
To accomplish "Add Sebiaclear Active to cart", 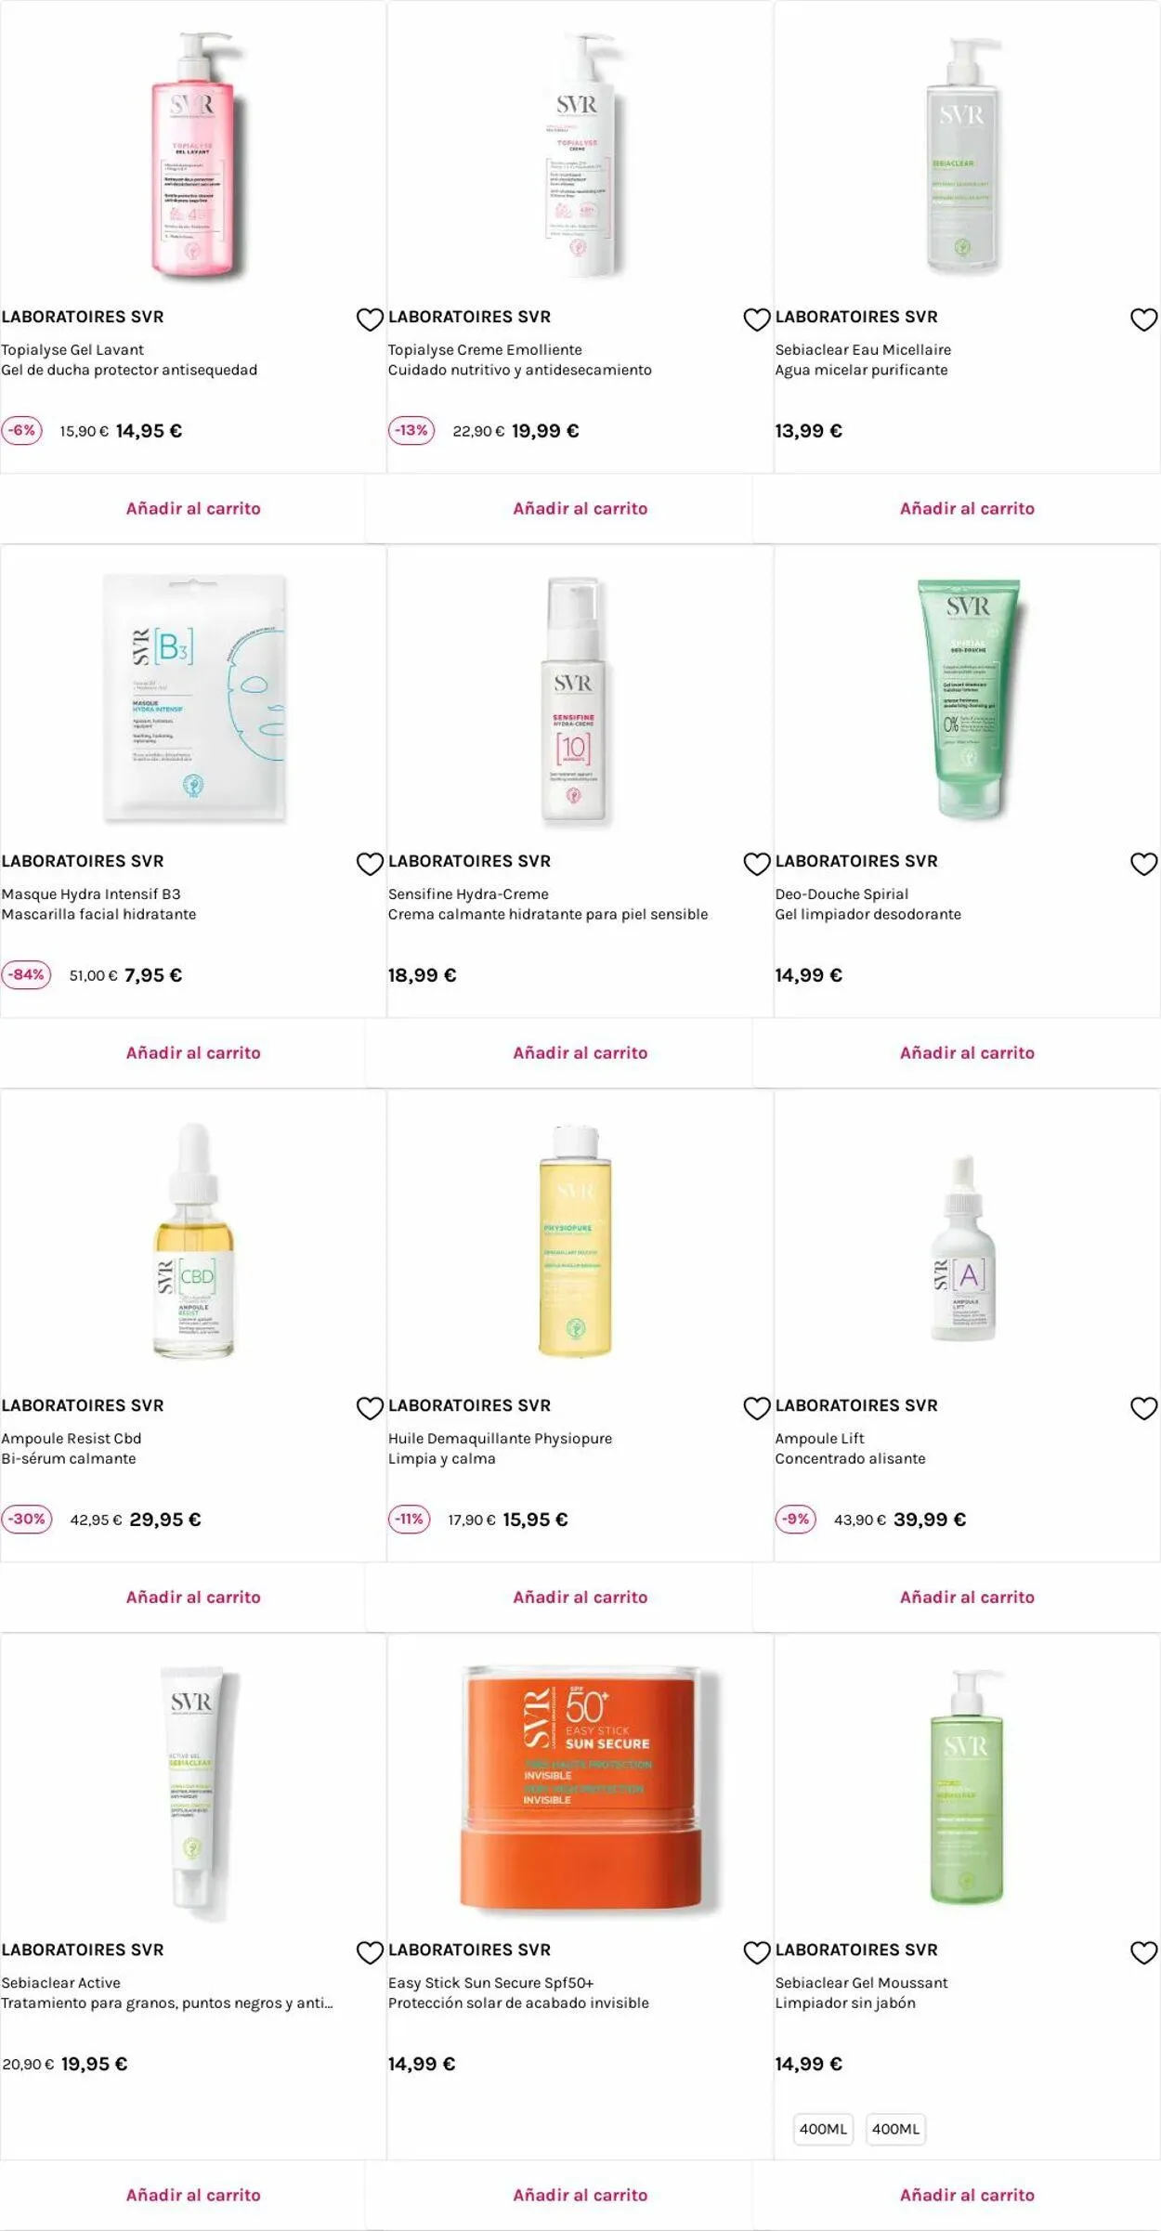I will (193, 2195).
